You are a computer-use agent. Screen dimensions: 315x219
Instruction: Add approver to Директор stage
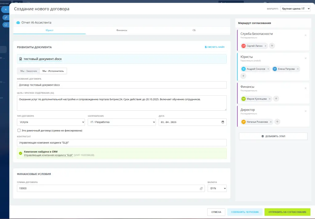pos(277,122)
